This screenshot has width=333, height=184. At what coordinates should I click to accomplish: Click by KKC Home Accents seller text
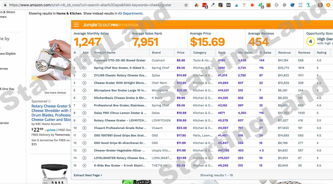pyautogui.click(x=46, y=124)
